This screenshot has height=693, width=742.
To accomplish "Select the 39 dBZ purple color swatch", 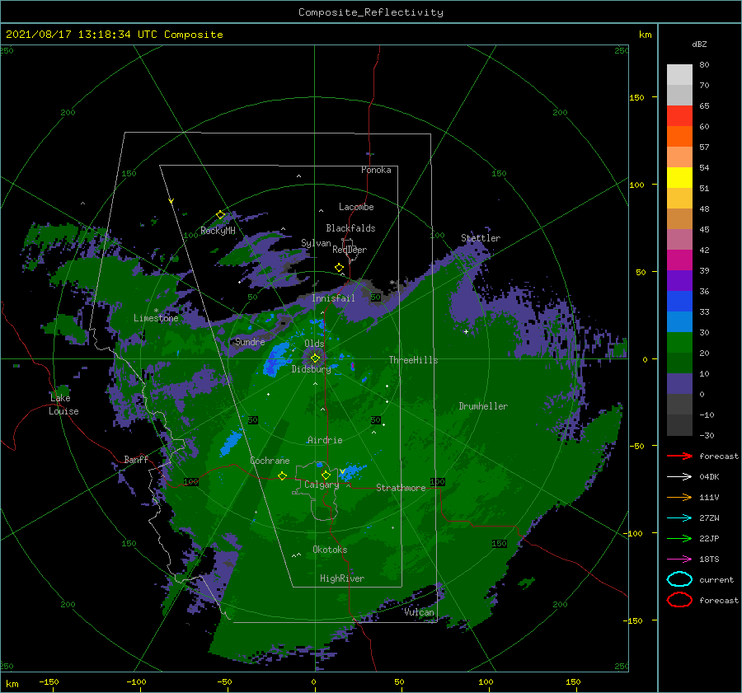I will 679,280.
